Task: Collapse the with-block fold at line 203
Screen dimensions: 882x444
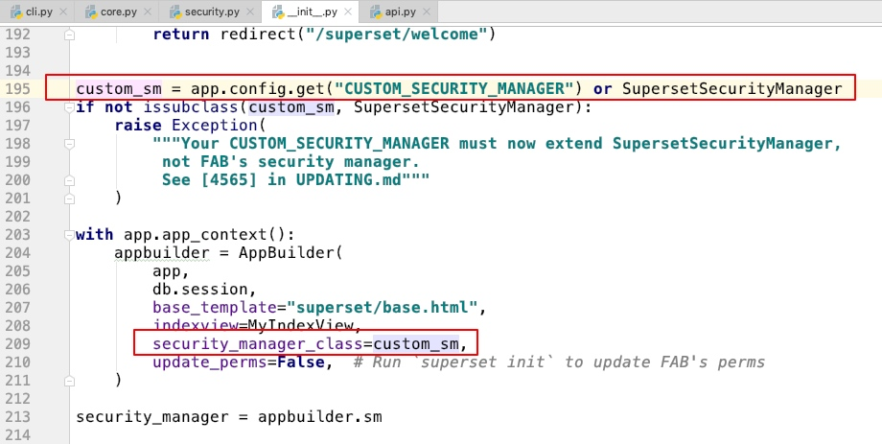Action: tap(69, 235)
